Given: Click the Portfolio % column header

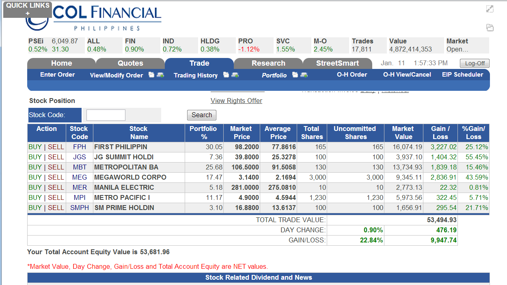Looking at the screenshot, I should click(x=203, y=133).
